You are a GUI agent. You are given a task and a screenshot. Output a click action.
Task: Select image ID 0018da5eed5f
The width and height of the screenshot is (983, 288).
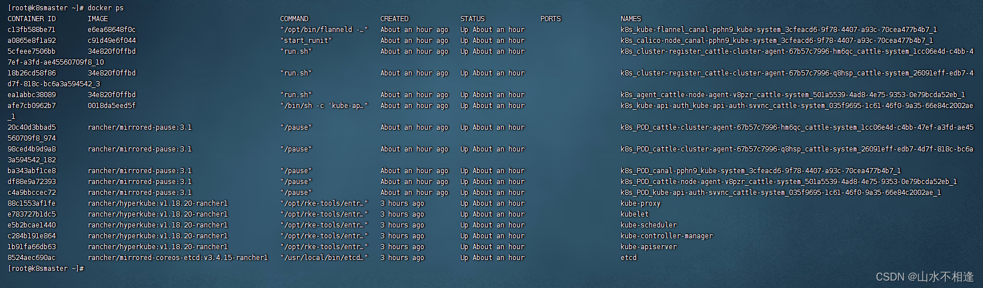(112, 106)
